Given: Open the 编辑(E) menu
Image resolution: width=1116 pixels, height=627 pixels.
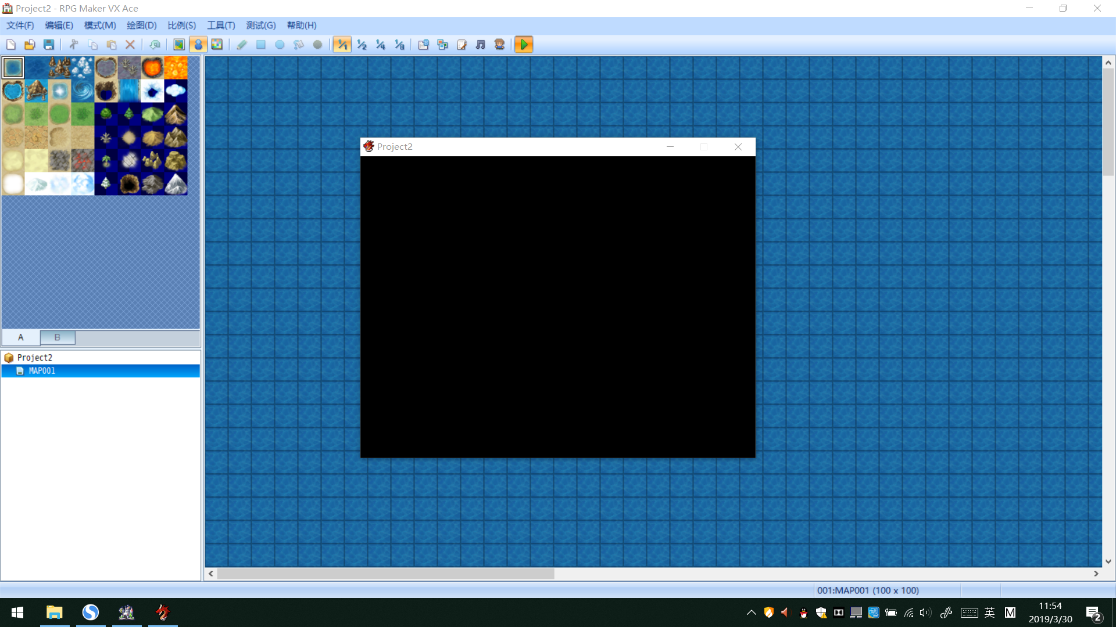Looking at the screenshot, I should pos(59,26).
